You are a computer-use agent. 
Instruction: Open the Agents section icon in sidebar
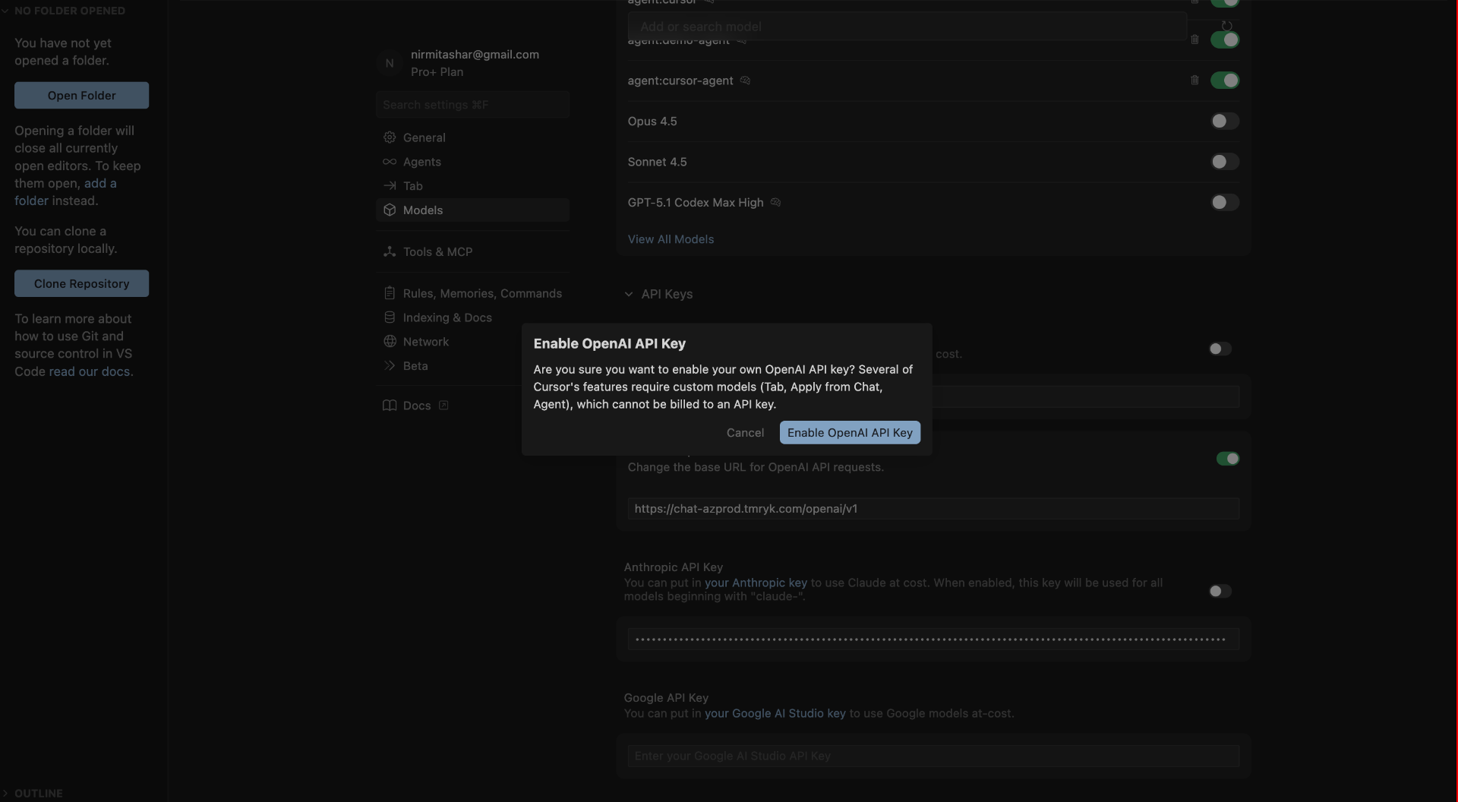click(x=390, y=162)
